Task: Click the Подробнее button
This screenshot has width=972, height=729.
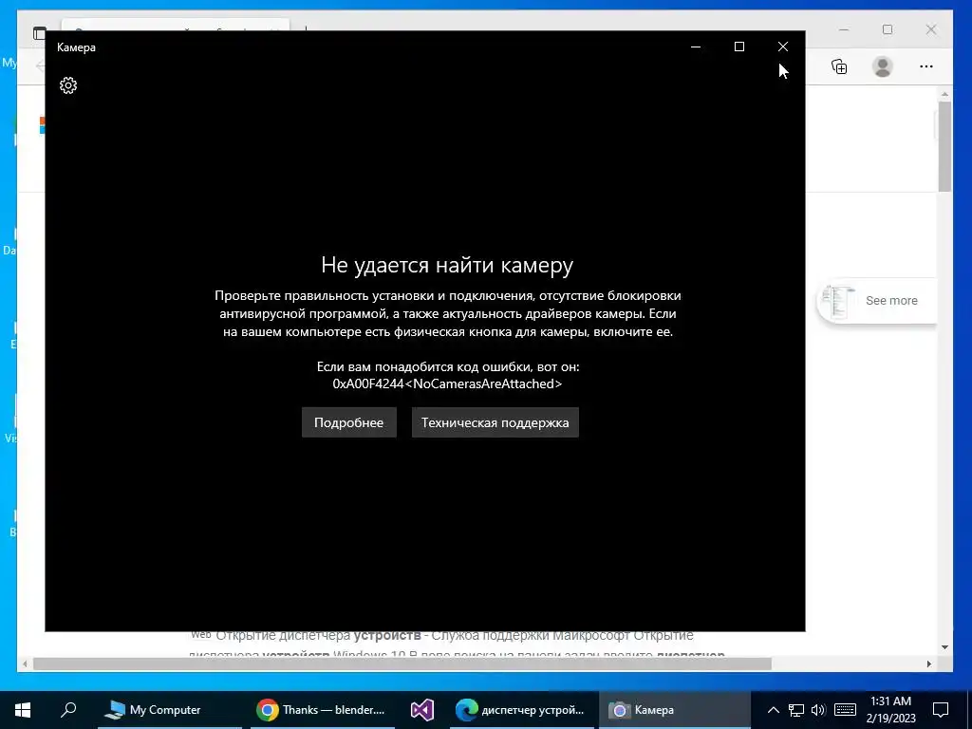Action: (x=349, y=422)
